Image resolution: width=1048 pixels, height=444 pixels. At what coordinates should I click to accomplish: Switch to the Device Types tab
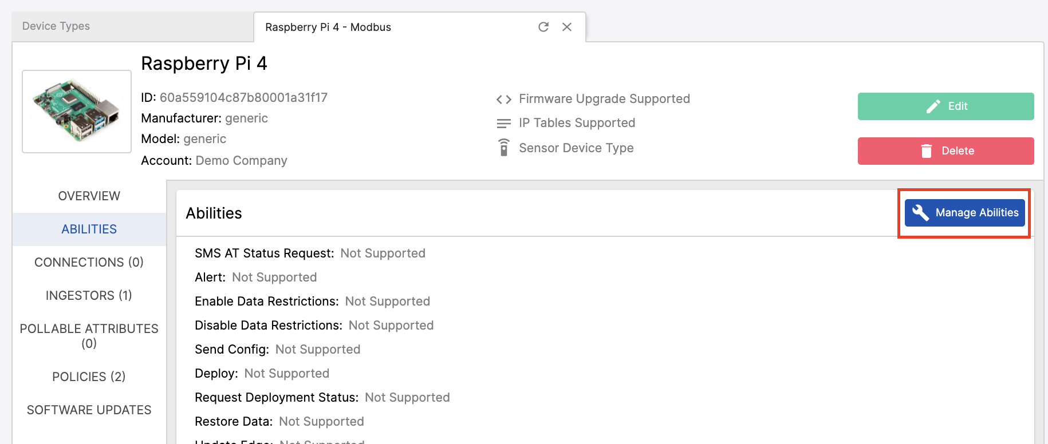pyautogui.click(x=56, y=26)
